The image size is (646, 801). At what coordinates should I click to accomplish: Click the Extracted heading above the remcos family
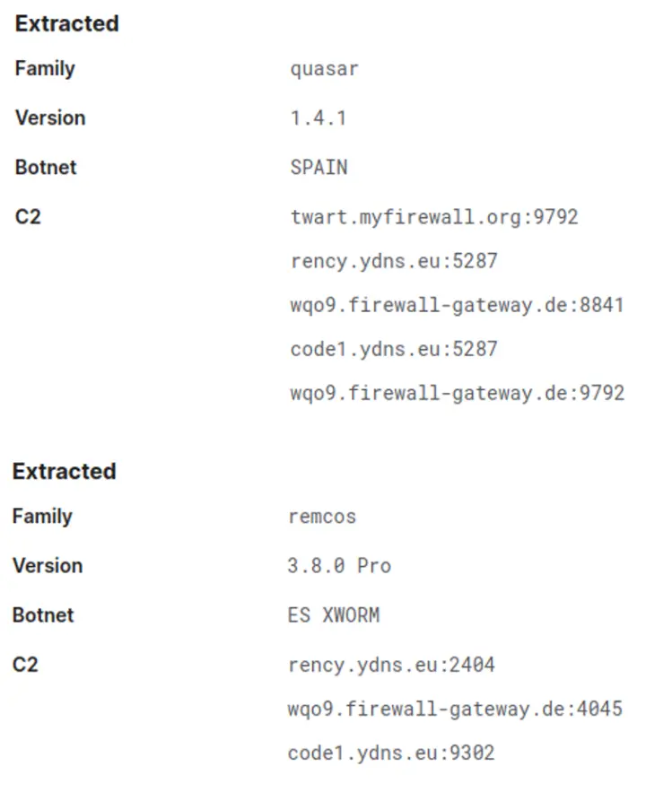[x=65, y=472]
